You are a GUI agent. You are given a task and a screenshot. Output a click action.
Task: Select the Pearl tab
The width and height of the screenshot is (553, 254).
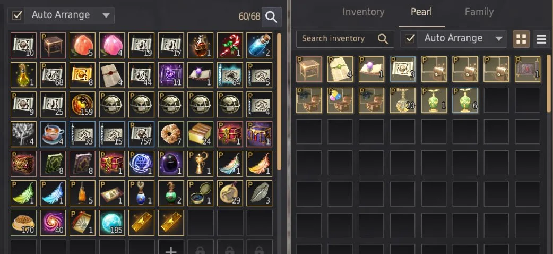pos(421,12)
